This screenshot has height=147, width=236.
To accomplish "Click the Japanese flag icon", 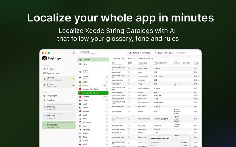I will tap(80, 130).
